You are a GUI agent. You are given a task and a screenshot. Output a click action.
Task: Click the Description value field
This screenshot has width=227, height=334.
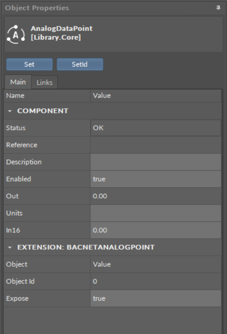click(x=156, y=162)
